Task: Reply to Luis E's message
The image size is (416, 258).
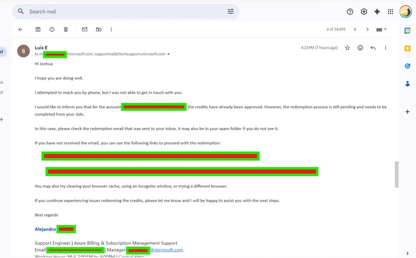Action: point(373,48)
